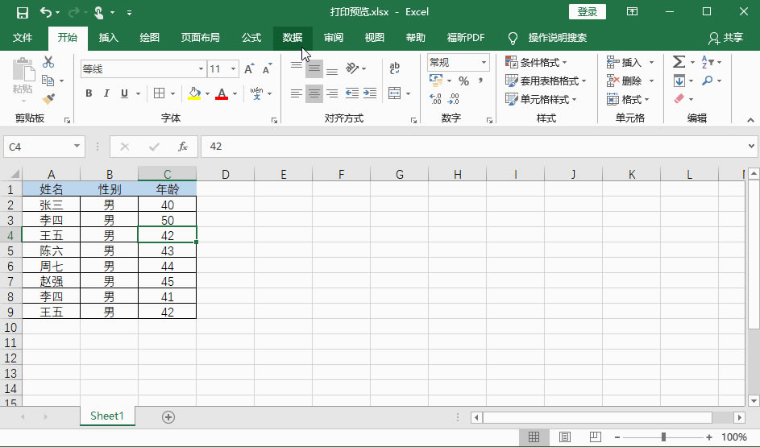Open 条件格式 conditional formatting menu
This screenshot has height=447, width=760.
point(536,62)
